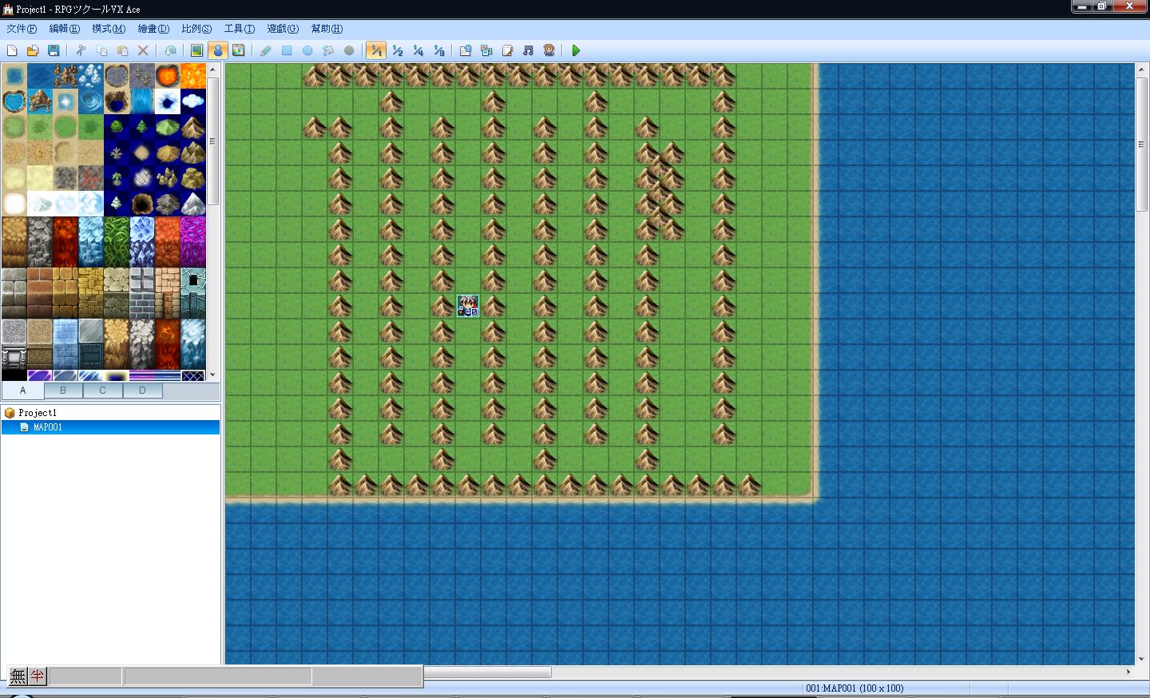Switch to tileset tab D
The image size is (1150, 698).
click(x=142, y=391)
